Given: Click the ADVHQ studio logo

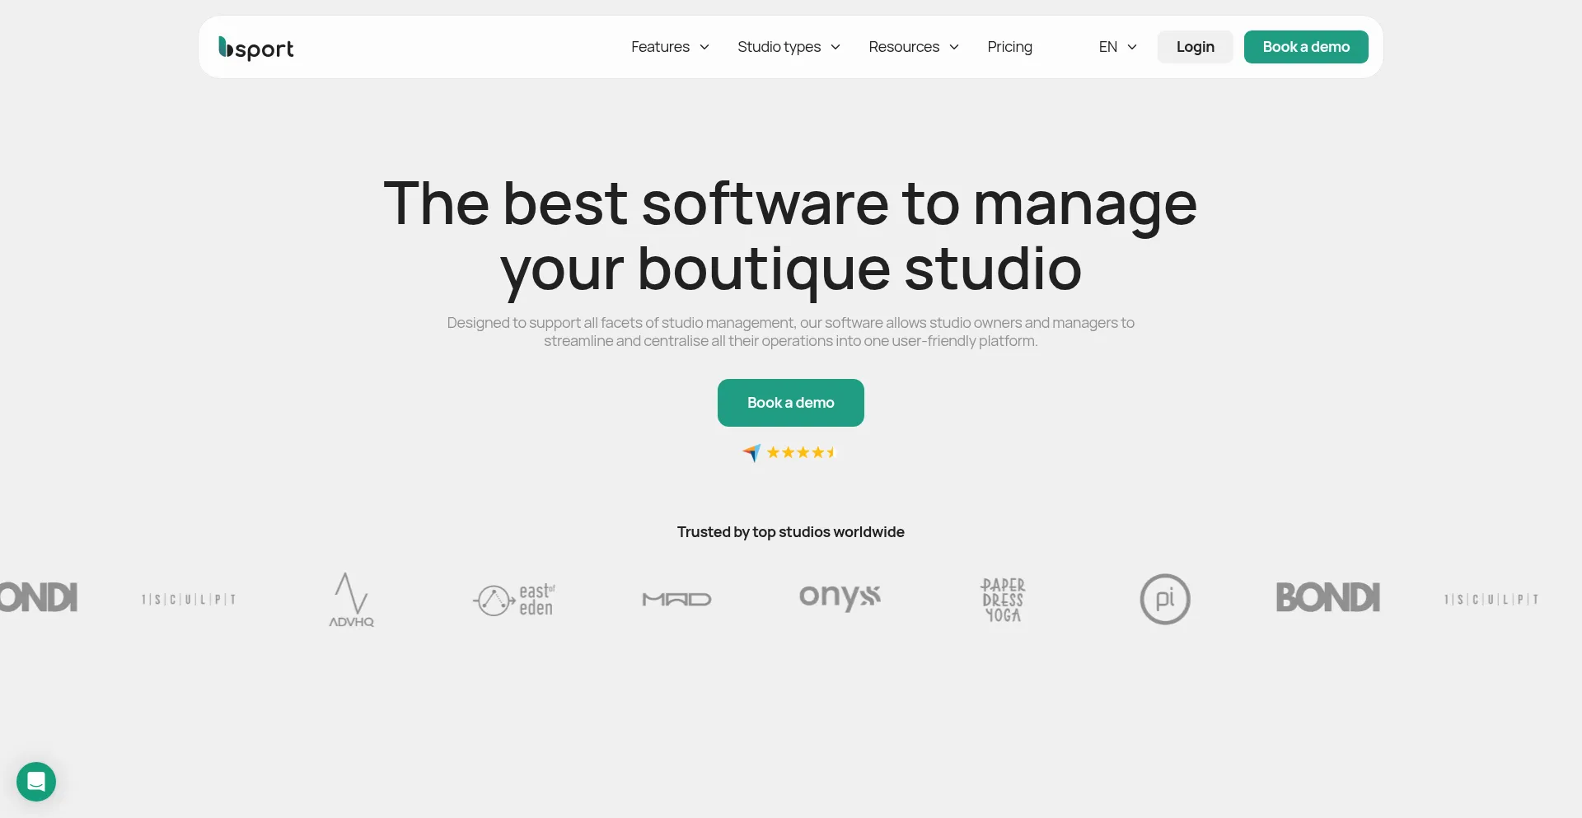Looking at the screenshot, I should pos(351,600).
